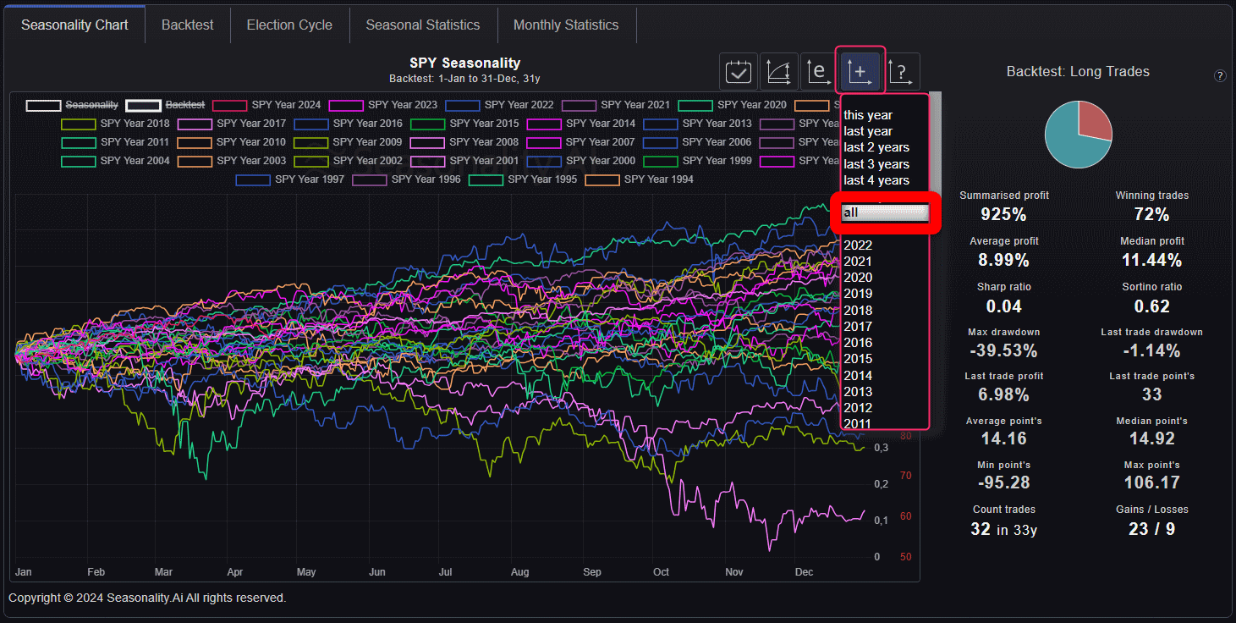Screen dimensions: 1236x623
Task: Toggle the Backtest legend series
Action: coord(144,105)
